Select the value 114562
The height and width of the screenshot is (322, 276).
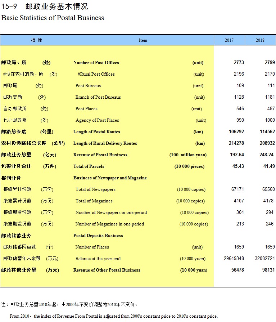[x=267, y=131]
